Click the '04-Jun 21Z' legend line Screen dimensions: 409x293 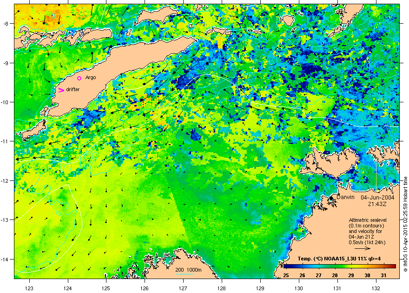(x=362, y=237)
